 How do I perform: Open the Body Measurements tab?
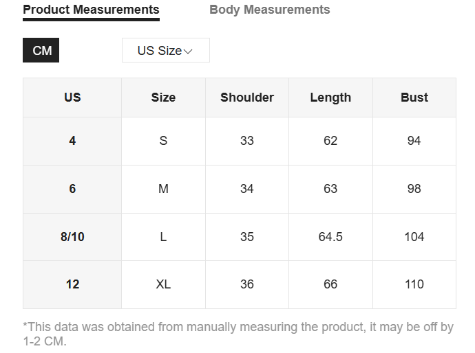pyautogui.click(x=269, y=10)
